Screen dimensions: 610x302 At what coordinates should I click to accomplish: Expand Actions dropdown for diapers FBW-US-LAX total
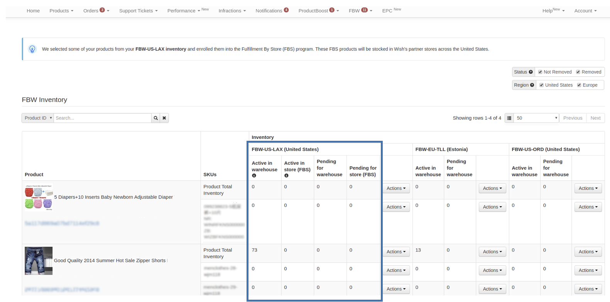(x=396, y=188)
